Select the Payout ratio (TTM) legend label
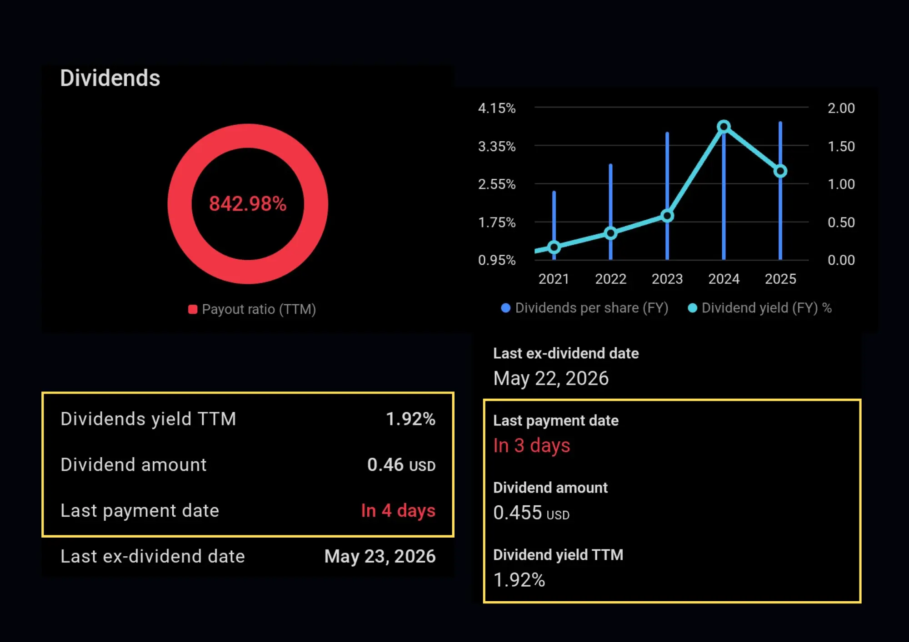 point(259,309)
